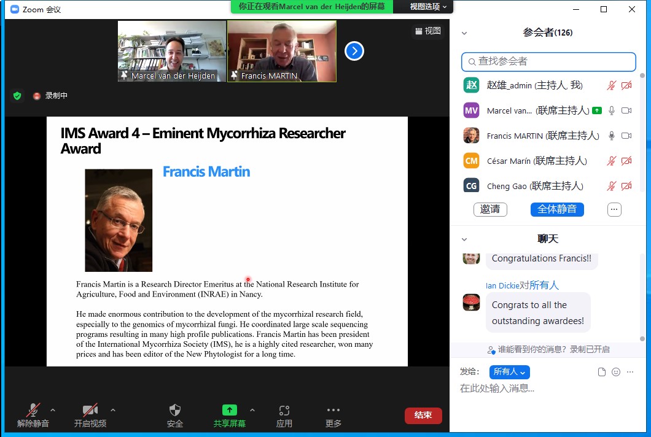
Task: Unmute microphone using the bottom toolbar
Action: point(33,411)
